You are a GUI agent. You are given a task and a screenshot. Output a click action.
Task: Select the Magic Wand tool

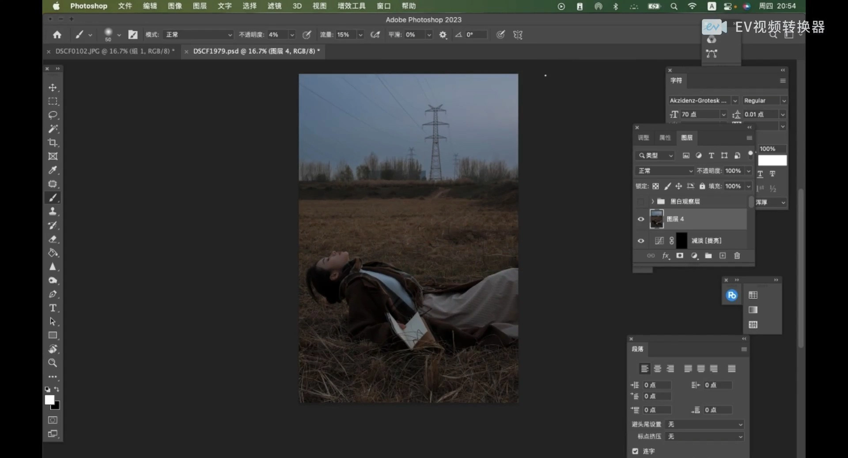(53, 129)
